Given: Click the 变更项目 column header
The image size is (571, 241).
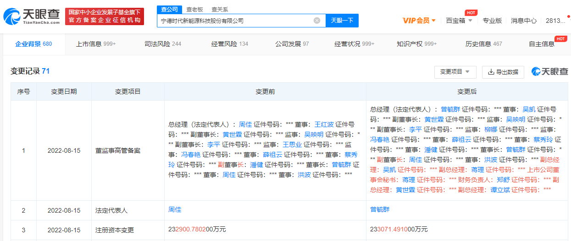Looking at the screenshot, I should [128, 91].
